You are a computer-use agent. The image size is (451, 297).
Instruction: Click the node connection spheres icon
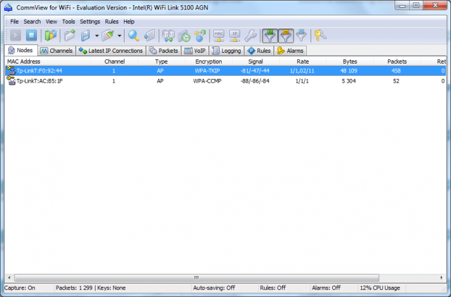200,36
